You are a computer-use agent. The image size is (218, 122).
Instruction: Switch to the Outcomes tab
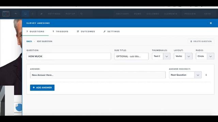pyautogui.click(x=86, y=32)
